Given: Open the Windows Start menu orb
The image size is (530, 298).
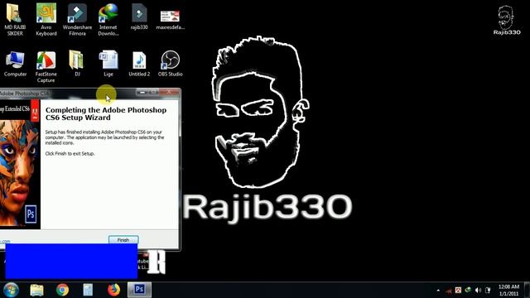Looking at the screenshot, I should coord(11,290).
